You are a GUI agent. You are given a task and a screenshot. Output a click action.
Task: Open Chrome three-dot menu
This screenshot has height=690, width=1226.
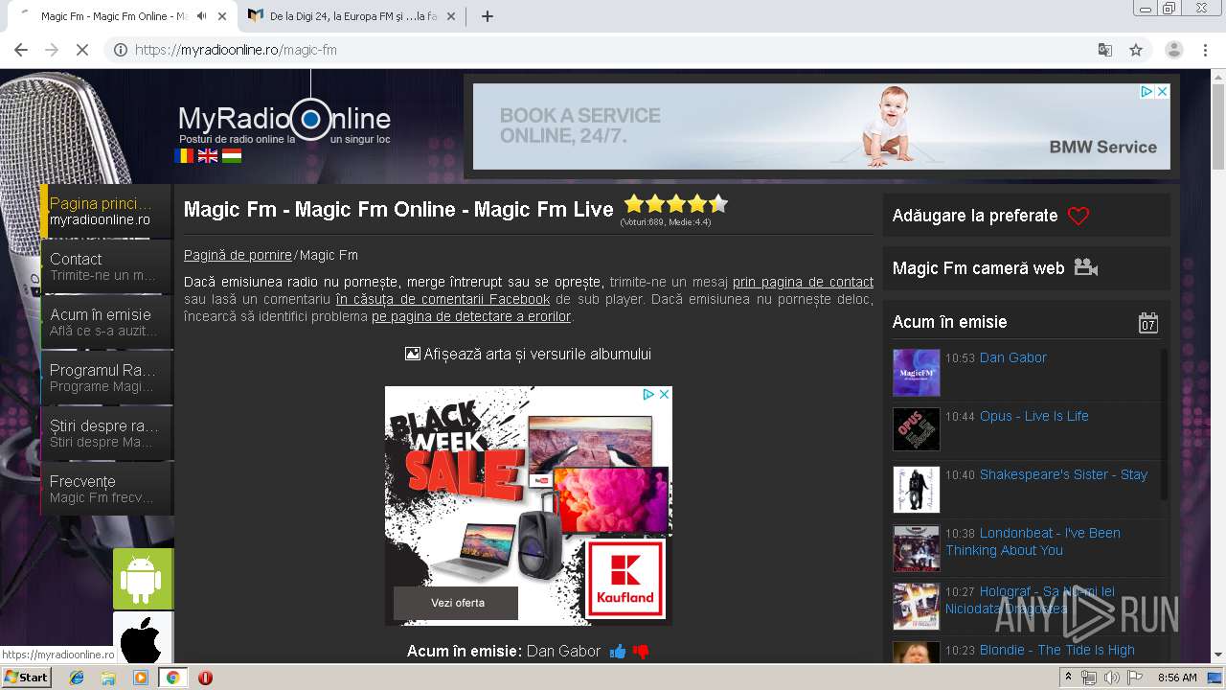pos(1206,50)
